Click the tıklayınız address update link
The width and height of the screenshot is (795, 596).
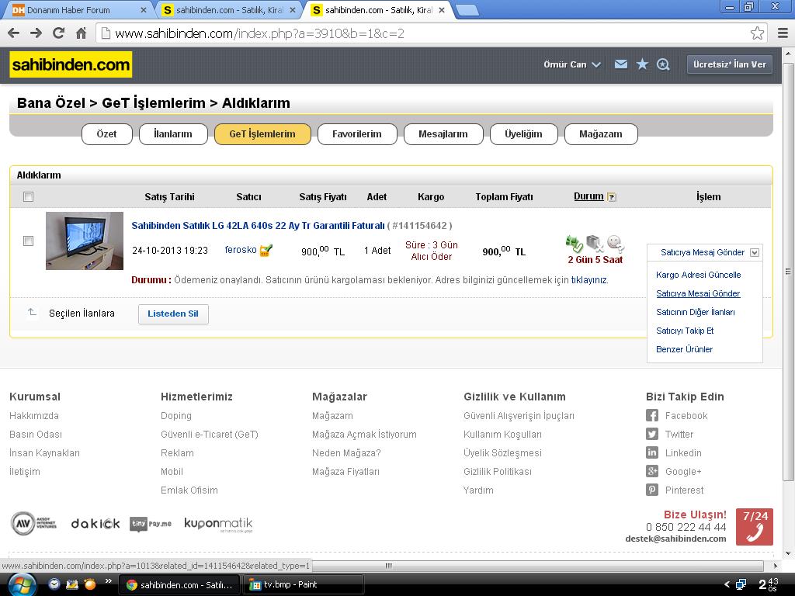[588, 279]
